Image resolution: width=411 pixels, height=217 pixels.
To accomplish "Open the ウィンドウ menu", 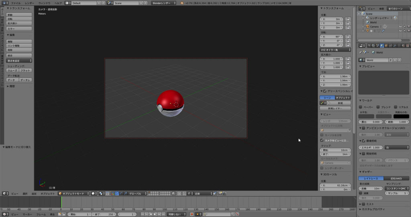I will click(x=44, y=3).
